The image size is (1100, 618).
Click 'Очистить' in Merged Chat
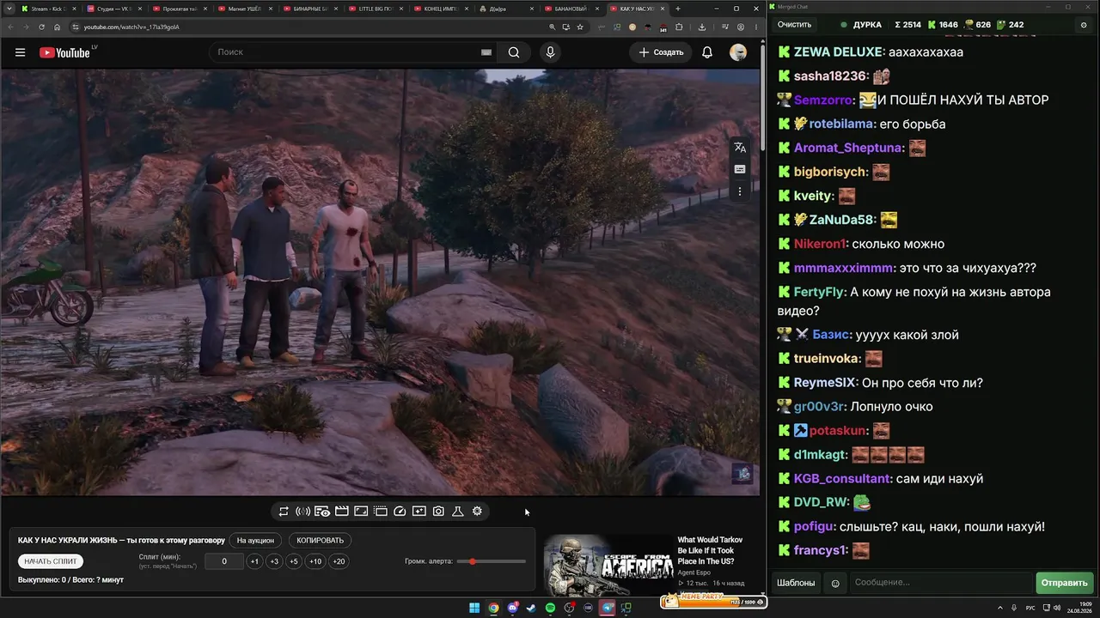coord(794,25)
